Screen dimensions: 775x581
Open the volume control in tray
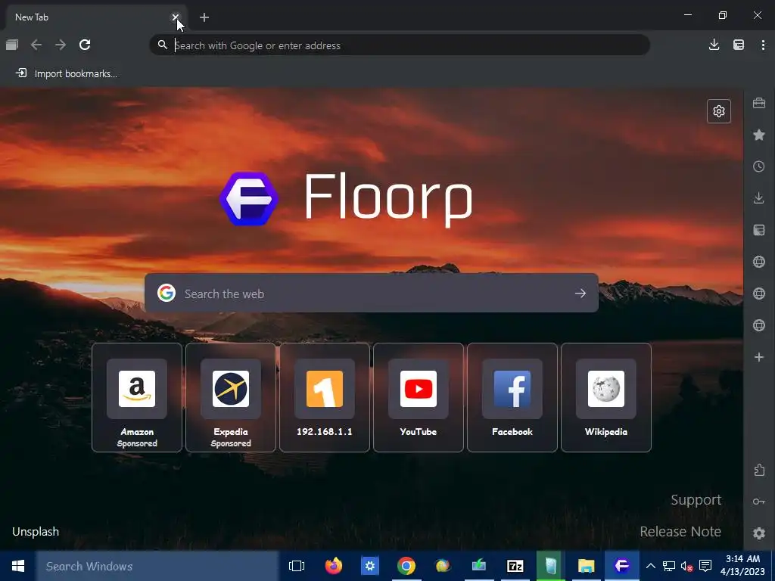tap(687, 566)
